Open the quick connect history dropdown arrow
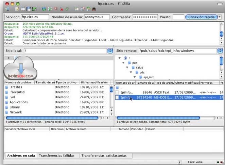Image resolution: width=225 pixels, height=165 pixels. coord(220,17)
